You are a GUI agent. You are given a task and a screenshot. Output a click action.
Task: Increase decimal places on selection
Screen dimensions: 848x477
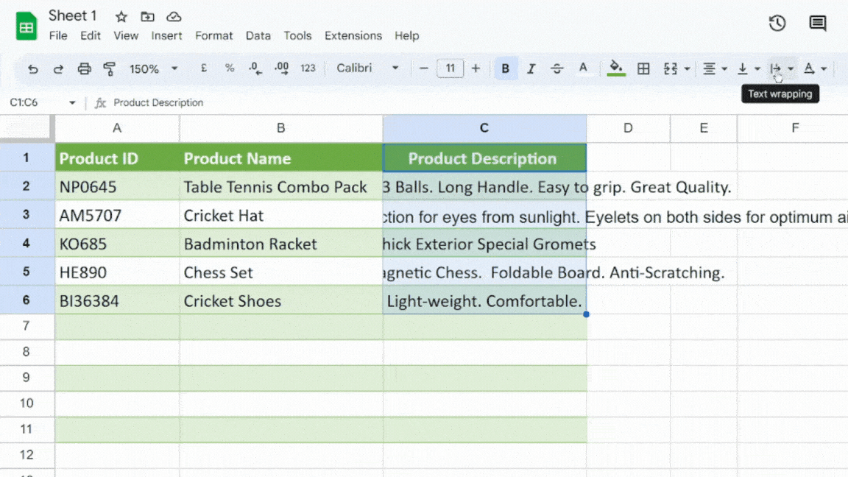(280, 68)
